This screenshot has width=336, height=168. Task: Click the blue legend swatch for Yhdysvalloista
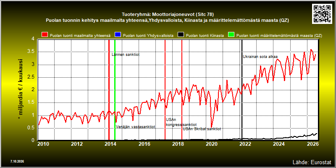click(x=118, y=35)
